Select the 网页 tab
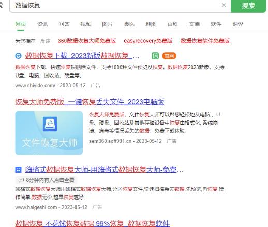Viewport: 268px width, 227px height. (x=21, y=24)
